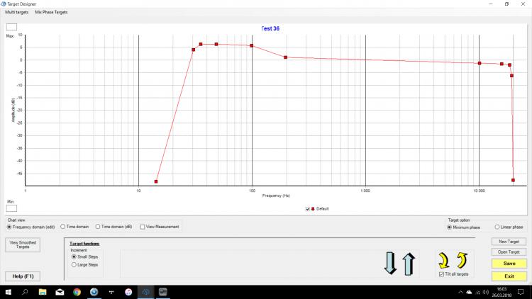Toggle the Default legend checkbox
Image resolution: width=532 pixels, height=299 pixels.
point(308,209)
